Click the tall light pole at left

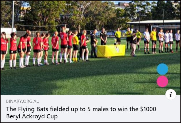point(13,16)
